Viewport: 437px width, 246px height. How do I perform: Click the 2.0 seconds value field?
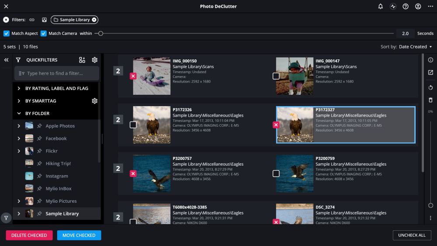click(405, 34)
